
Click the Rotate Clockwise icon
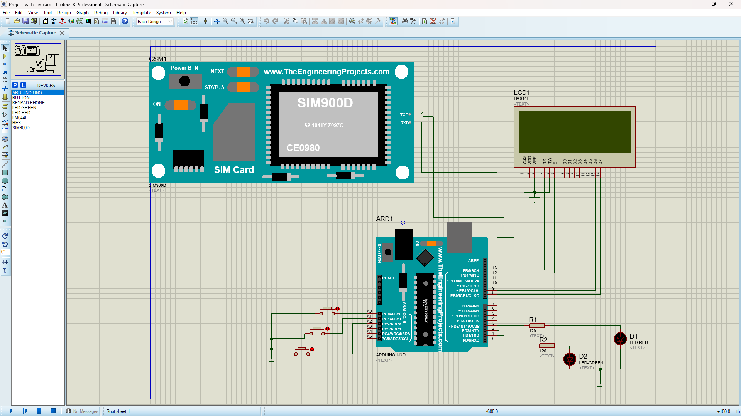click(x=5, y=236)
